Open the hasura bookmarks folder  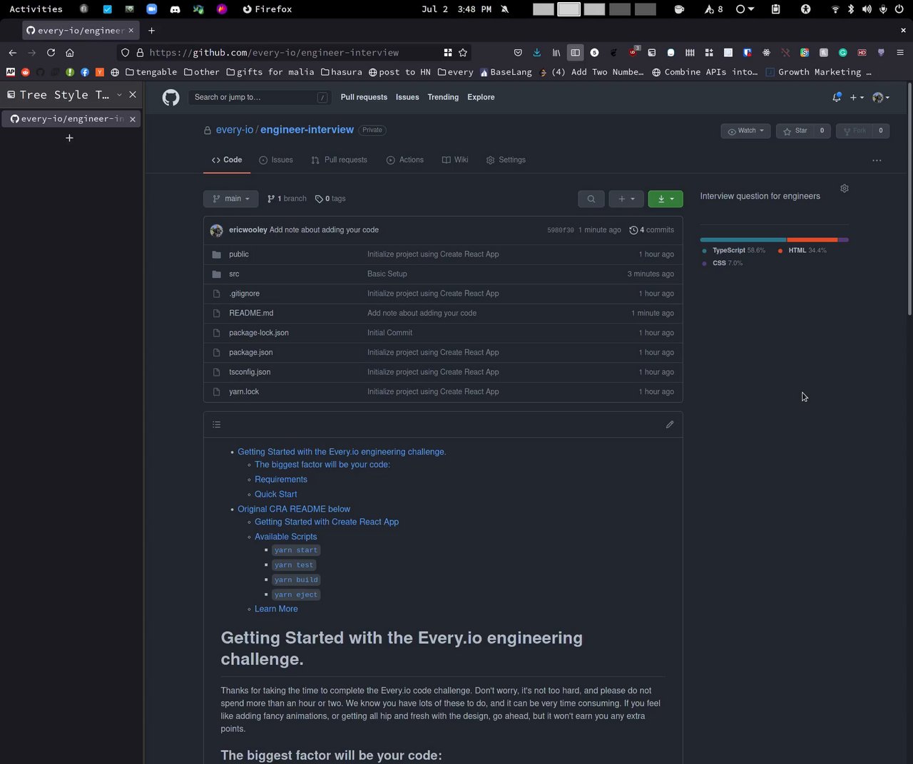(342, 72)
